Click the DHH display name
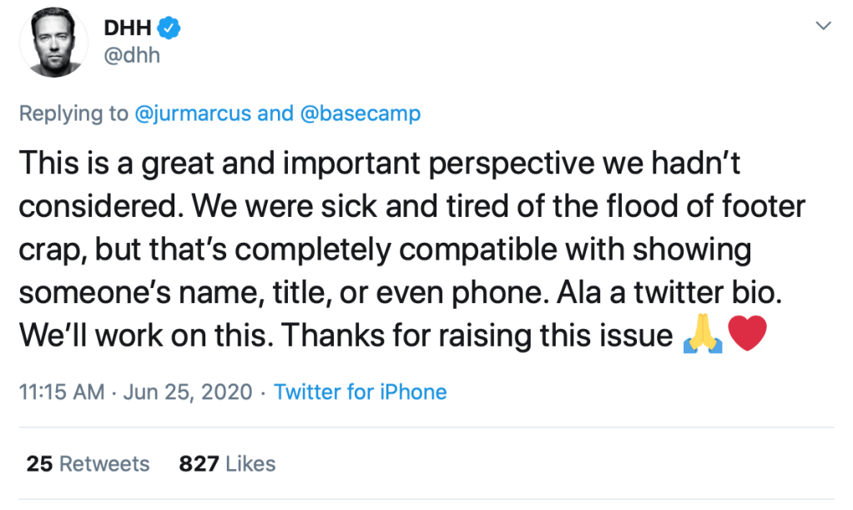Screen dimensions: 853x510 point(127,28)
